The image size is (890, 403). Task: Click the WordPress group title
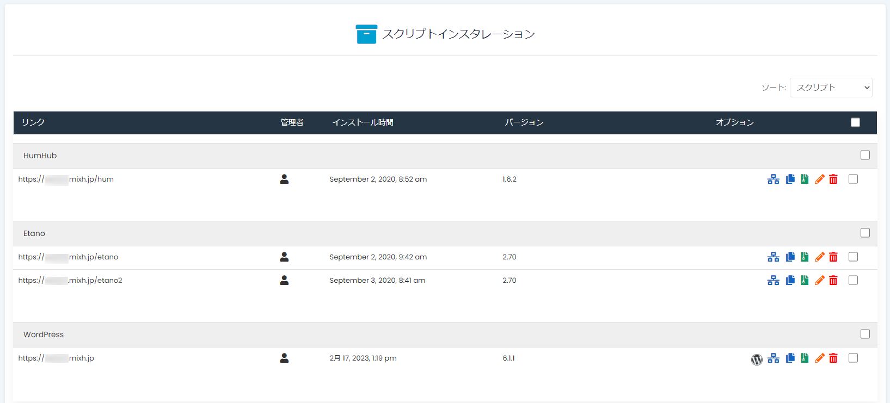(x=44, y=334)
